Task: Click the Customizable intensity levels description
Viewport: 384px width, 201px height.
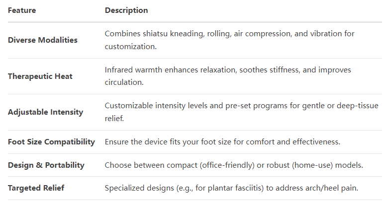Action: pos(241,112)
